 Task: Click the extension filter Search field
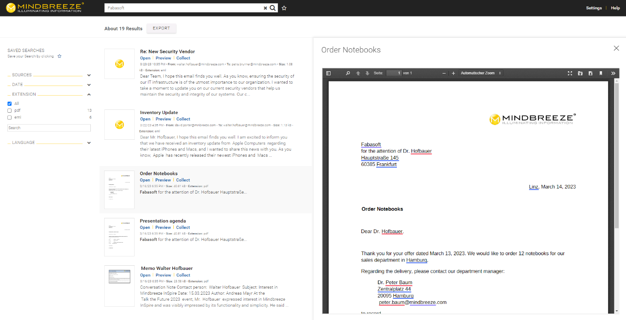pos(49,128)
